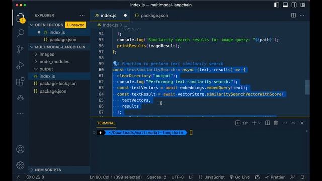Place cursor on printResults(imageResult) line
The image size is (322, 181).
click(x=148, y=46)
